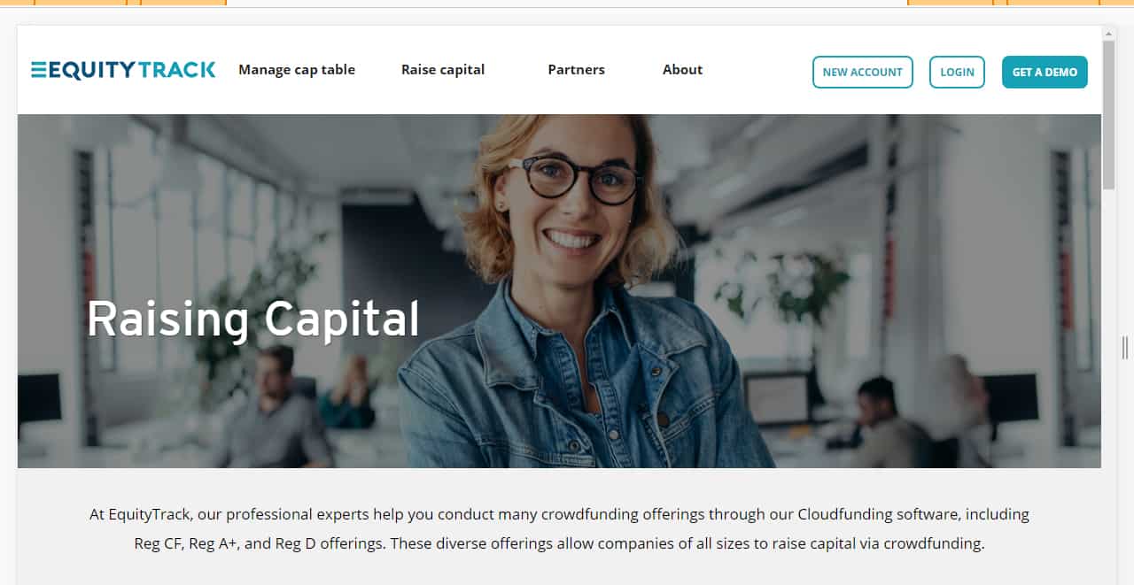The width and height of the screenshot is (1134, 585).
Task: Click the EquityTrack logo
Action: point(123,70)
